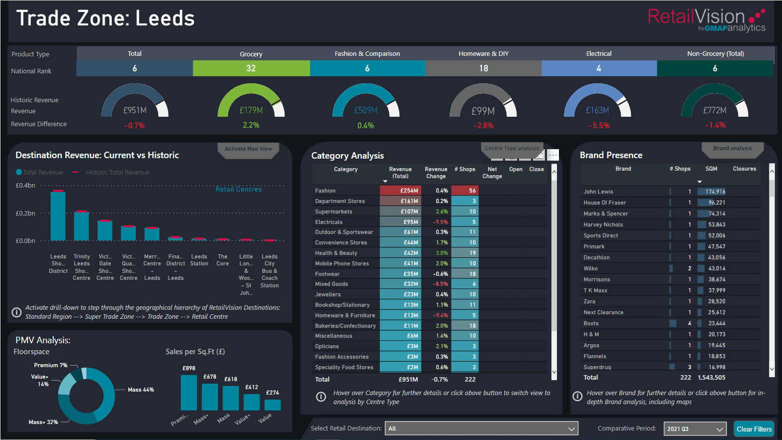Select the House Of Fraser brand row
782x440 pixels.
(x=670, y=203)
